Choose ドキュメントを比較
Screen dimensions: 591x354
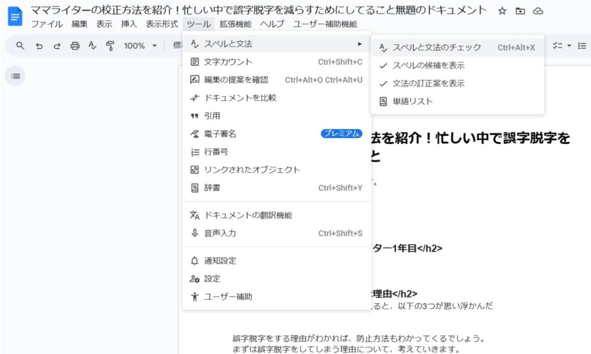pyautogui.click(x=277, y=98)
